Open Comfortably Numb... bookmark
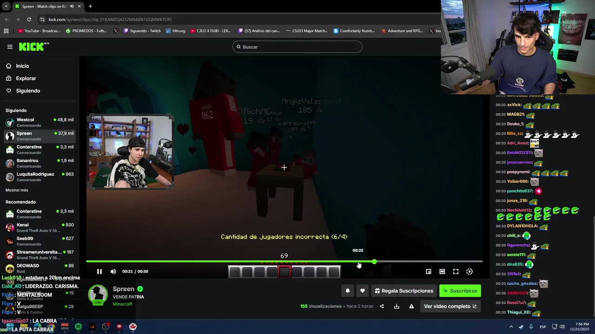Viewport: 595px width, 334px height. click(x=354, y=31)
